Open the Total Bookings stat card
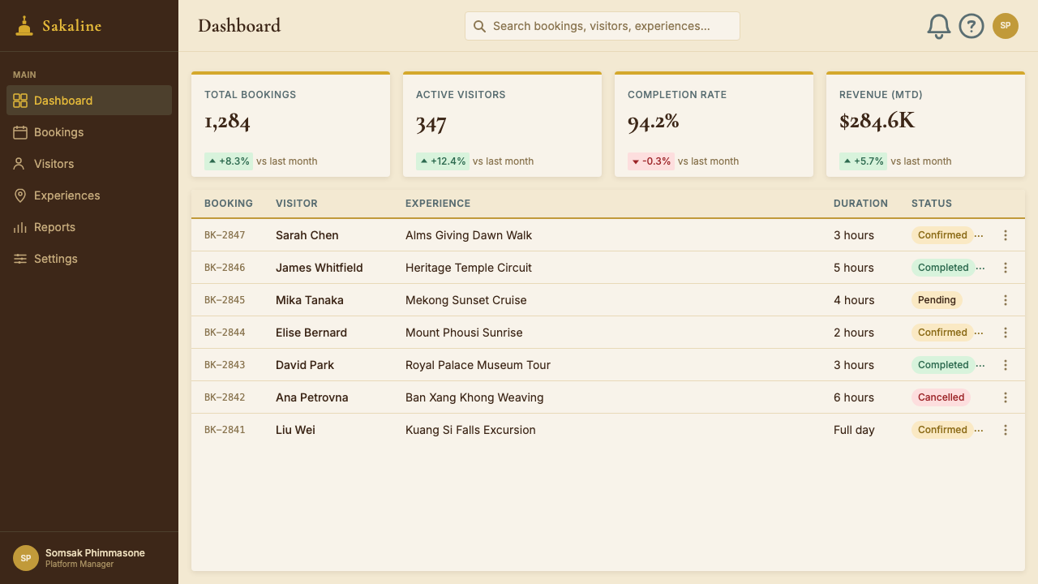Viewport: 1038px width, 584px height. [290, 124]
